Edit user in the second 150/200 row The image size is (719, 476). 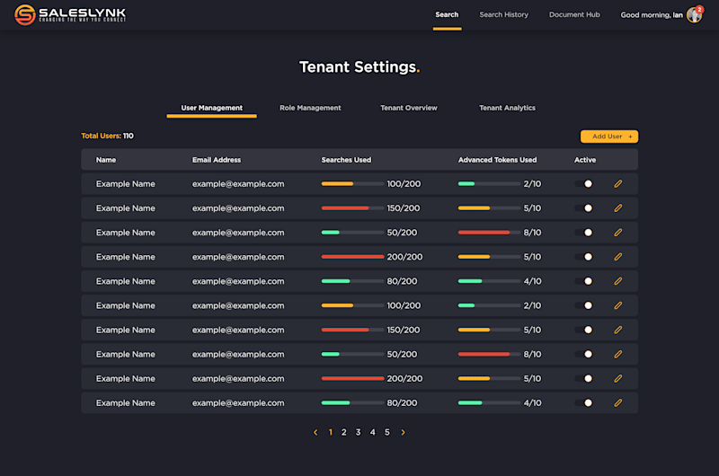point(618,330)
